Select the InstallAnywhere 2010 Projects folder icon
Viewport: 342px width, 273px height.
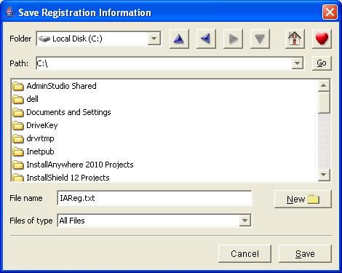click(18, 165)
